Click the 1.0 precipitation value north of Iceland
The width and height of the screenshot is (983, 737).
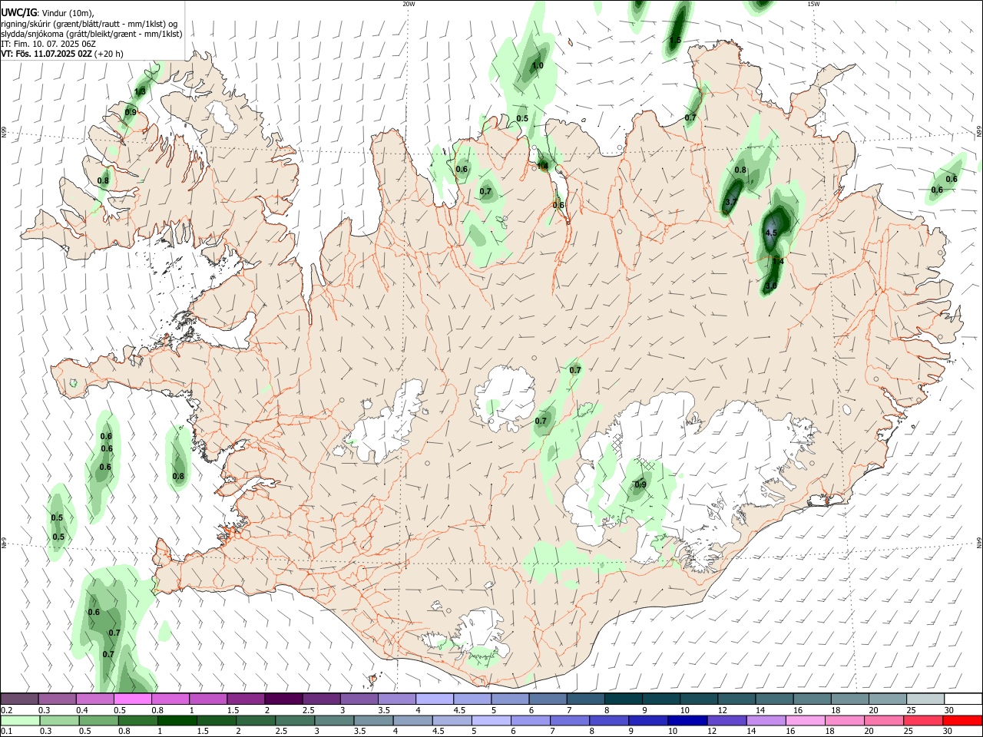538,66
